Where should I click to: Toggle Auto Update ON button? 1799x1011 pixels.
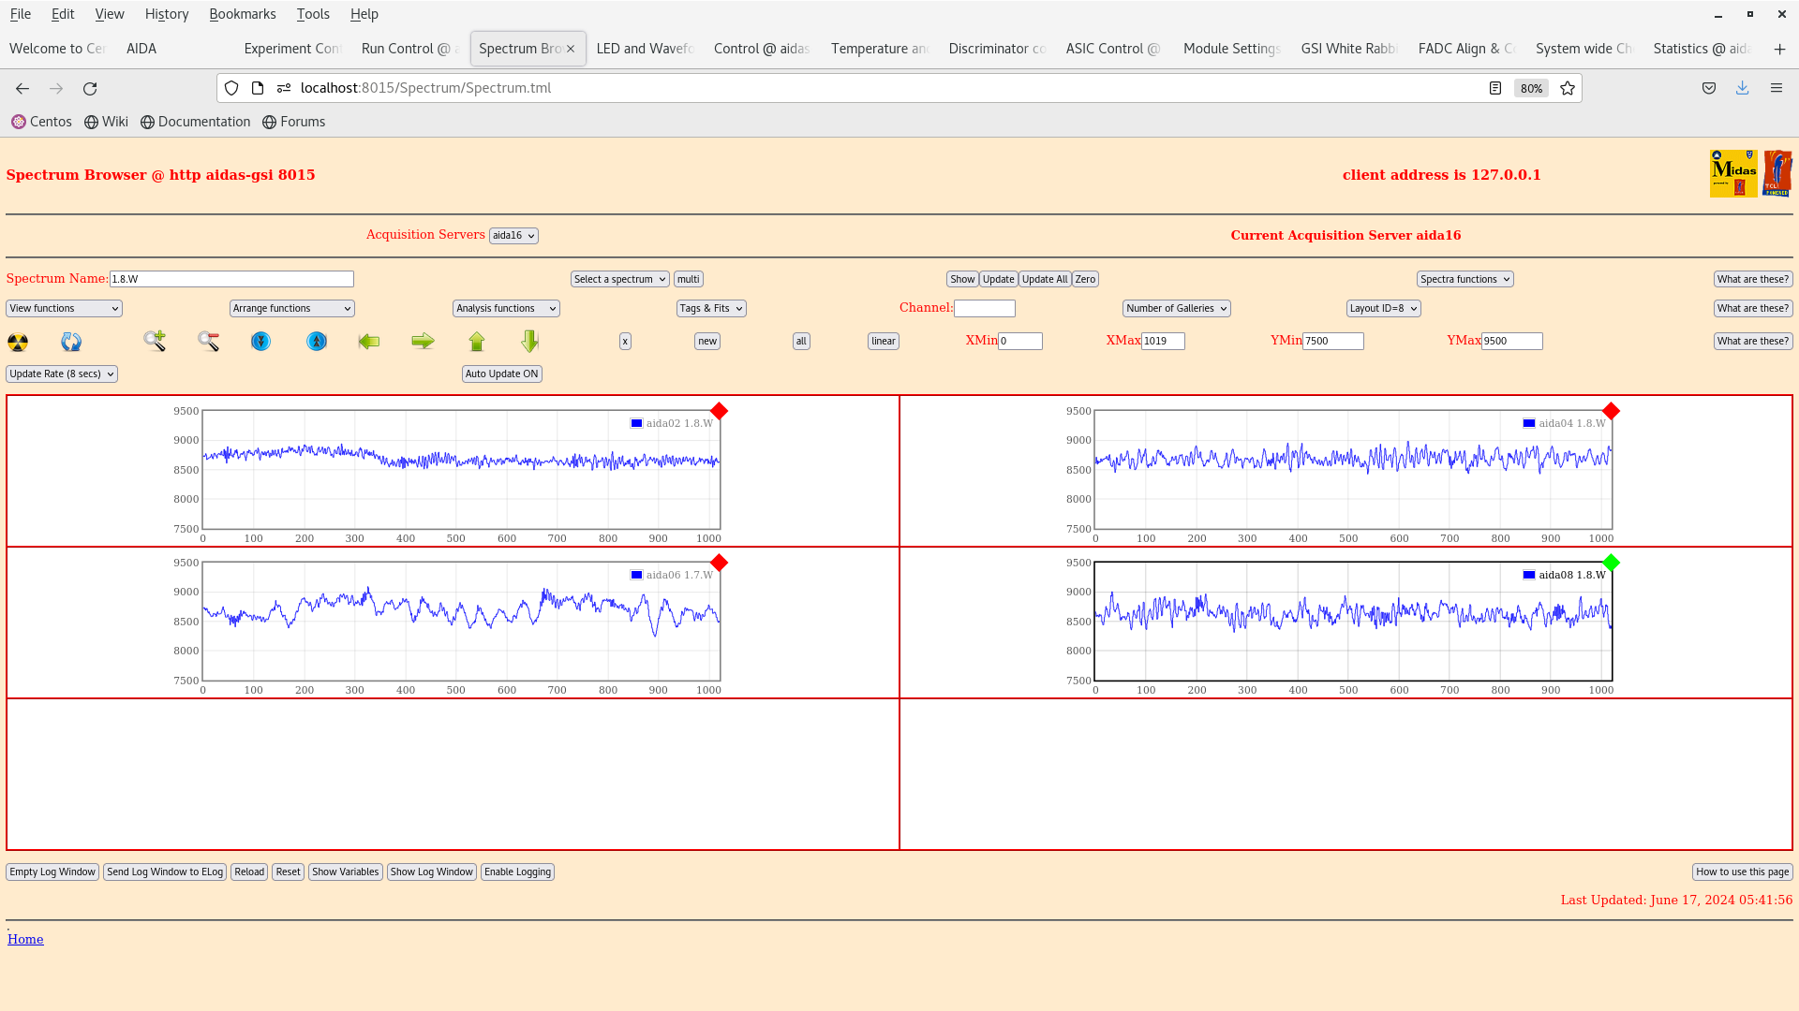click(x=501, y=373)
